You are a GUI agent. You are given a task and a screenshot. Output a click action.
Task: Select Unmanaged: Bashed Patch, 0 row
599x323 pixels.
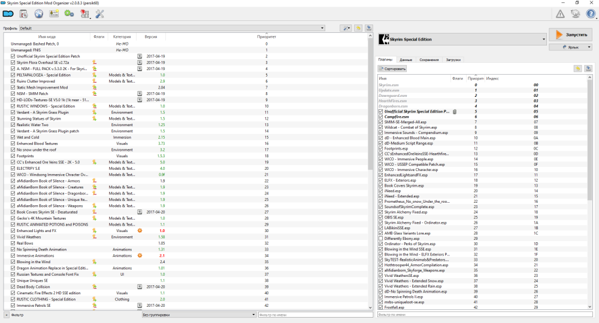[186, 44]
